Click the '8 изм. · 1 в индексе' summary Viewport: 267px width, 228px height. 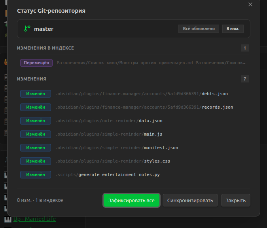[x=40, y=200]
